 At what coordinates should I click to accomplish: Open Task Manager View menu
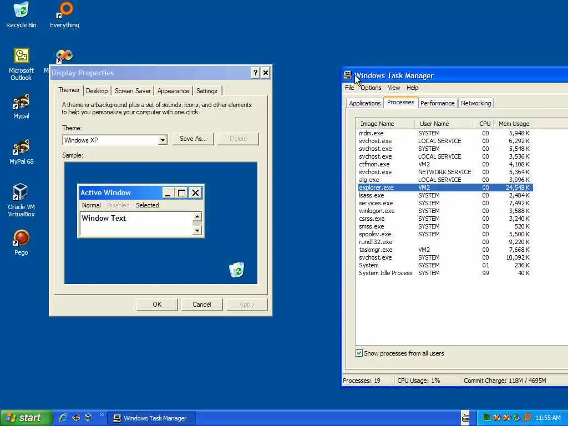click(x=394, y=88)
